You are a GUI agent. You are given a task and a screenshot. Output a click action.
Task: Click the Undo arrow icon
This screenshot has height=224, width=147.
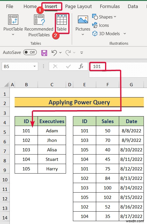[54, 52]
